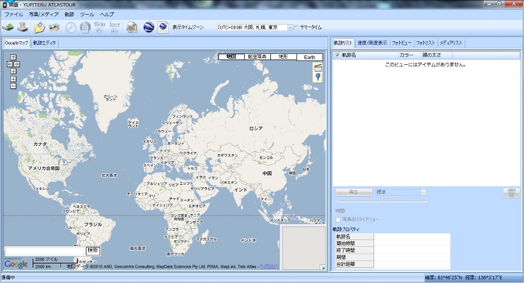The height and width of the screenshot is (283, 524).
Task: Click the trash can delete icon
Action: coord(511,193)
